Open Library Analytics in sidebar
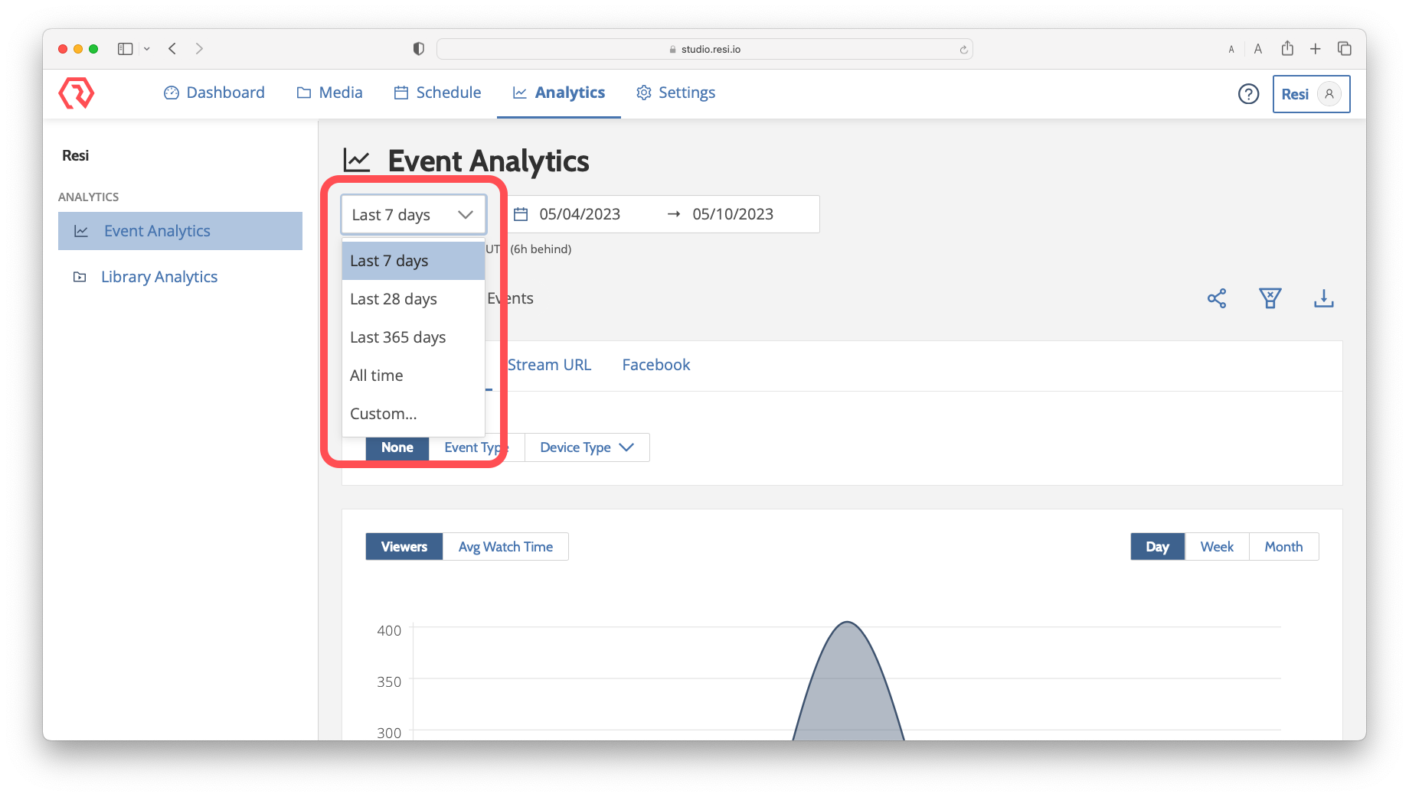 click(x=159, y=277)
